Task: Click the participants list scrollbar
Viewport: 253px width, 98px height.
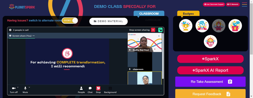Action: point(163,56)
